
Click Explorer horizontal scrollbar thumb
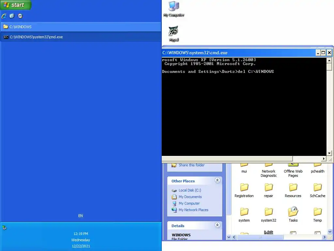[x=260, y=237]
